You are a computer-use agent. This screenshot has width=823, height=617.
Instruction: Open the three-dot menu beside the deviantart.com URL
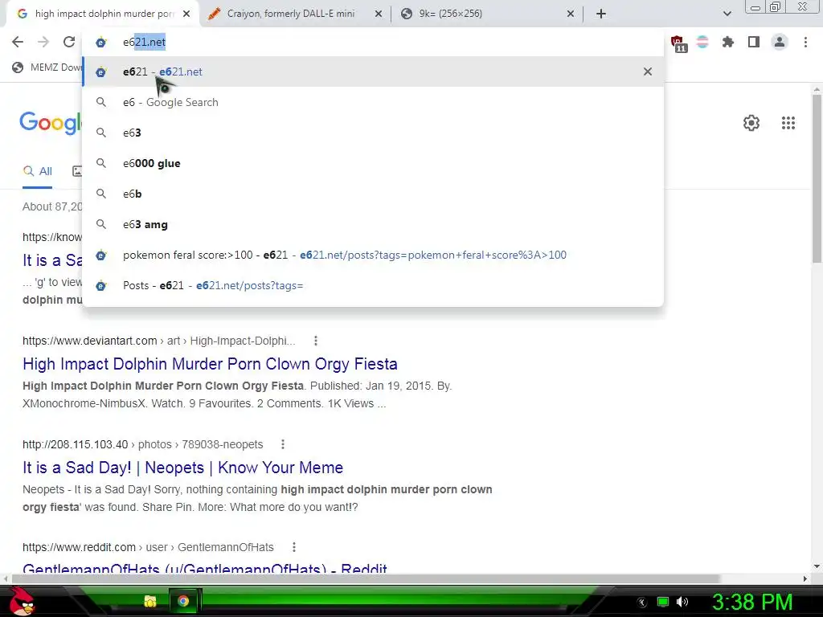(x=315, y=341)
